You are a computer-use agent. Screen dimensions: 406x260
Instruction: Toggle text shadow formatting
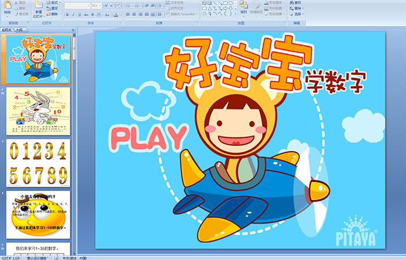point(93,14)
